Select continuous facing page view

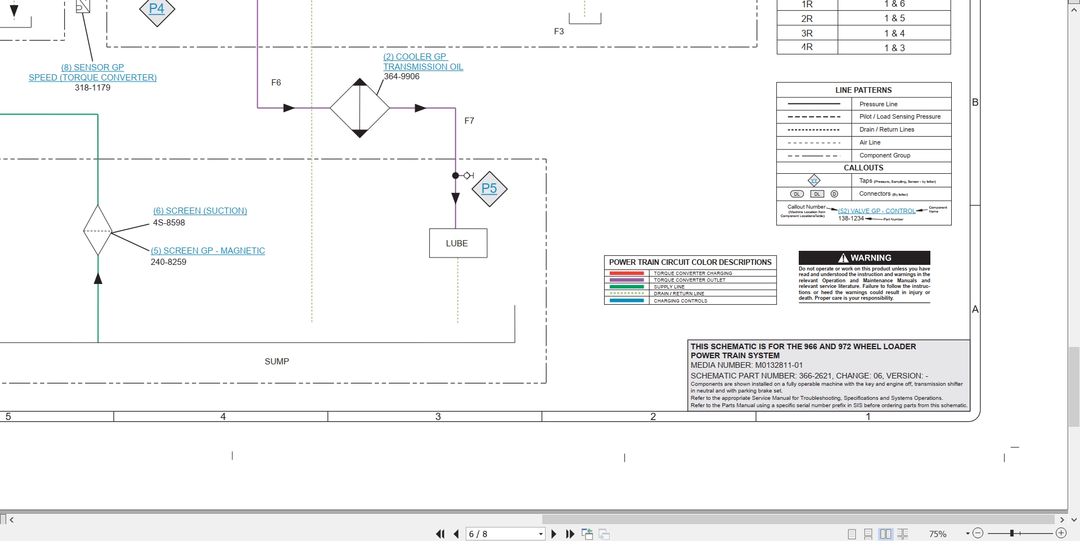pyautogui.click(x=903, y=534)
